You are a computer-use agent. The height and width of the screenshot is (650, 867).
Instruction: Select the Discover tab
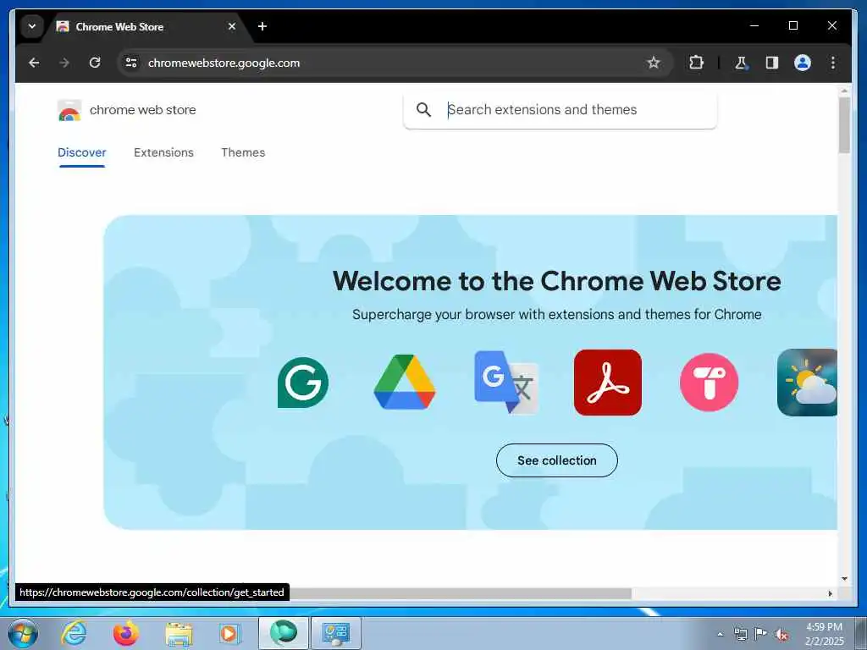[82, 152]
